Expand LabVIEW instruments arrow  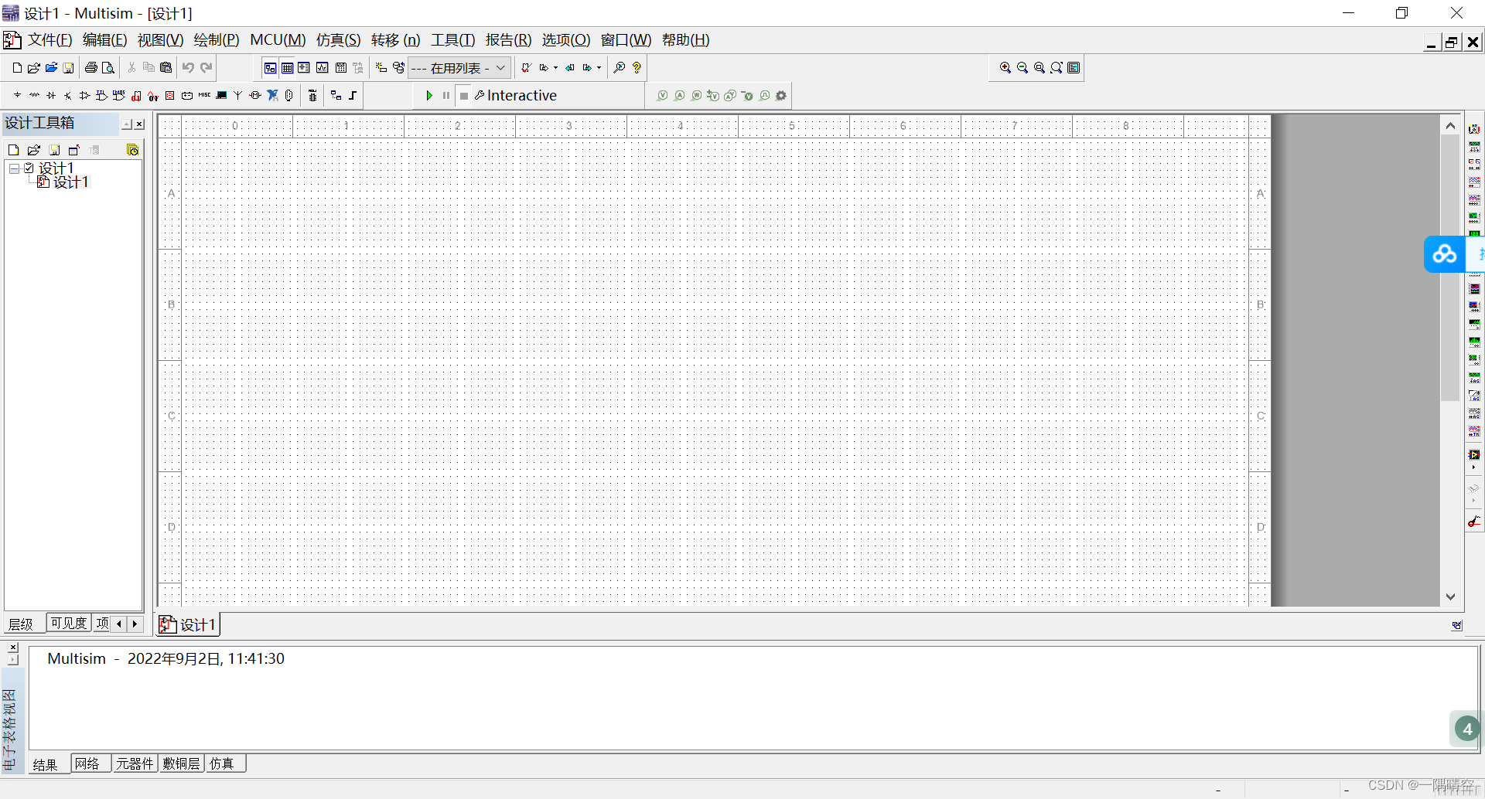[1474, 467]
